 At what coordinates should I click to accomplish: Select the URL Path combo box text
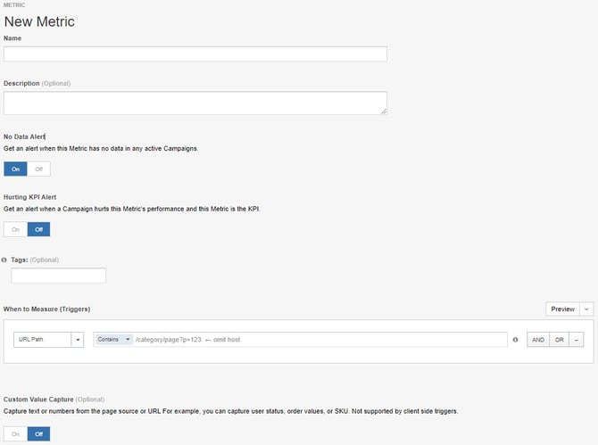click(42, 340)
